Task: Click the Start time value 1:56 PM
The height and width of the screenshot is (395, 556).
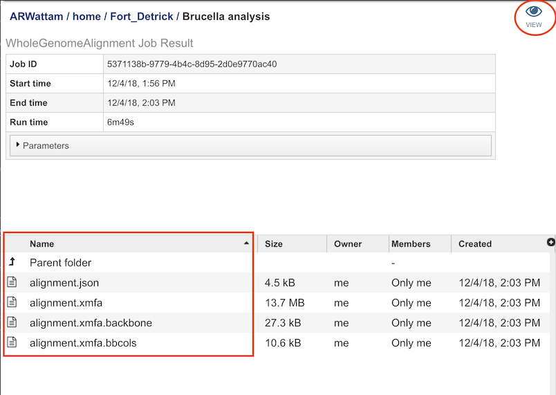Action: pos(141,84)
